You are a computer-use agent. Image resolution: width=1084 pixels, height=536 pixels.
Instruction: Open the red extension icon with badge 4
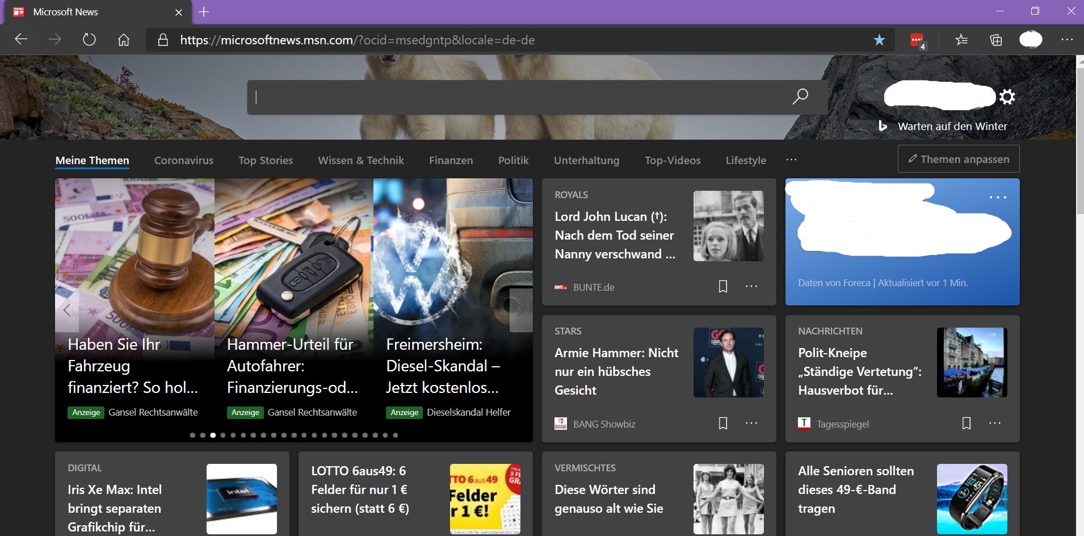coord(918,40)
